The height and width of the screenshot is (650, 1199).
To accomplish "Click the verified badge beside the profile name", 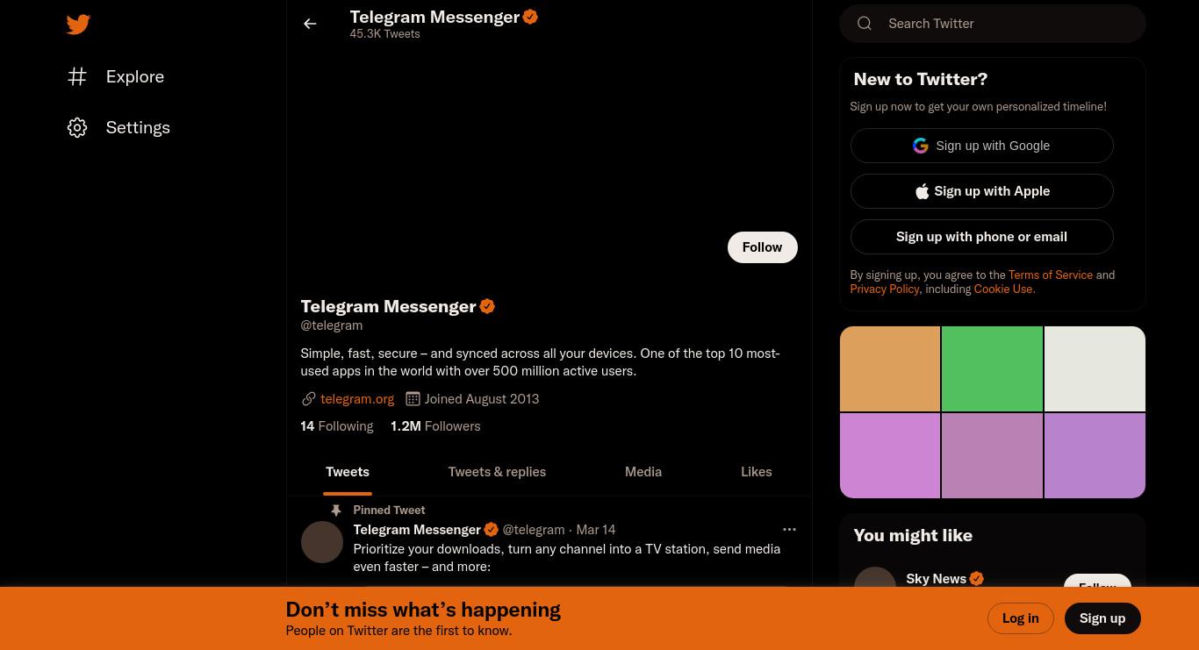I will click(487, 306).
